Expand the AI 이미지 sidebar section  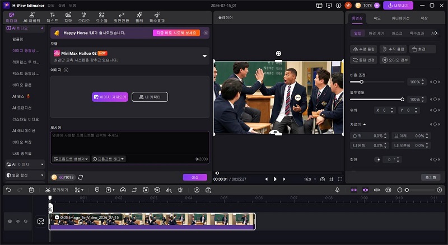click(x=43, y=164)
